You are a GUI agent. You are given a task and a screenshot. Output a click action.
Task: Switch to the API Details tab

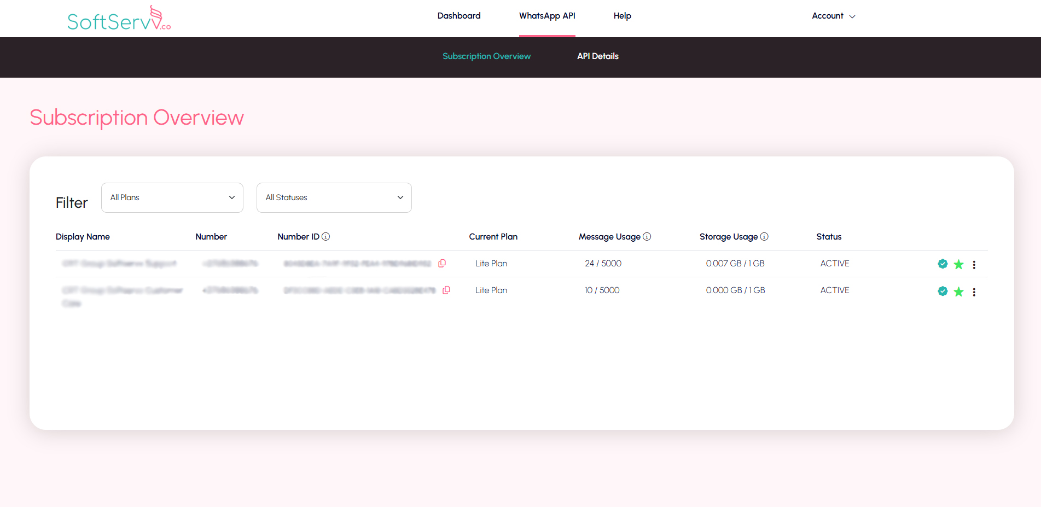598,56
